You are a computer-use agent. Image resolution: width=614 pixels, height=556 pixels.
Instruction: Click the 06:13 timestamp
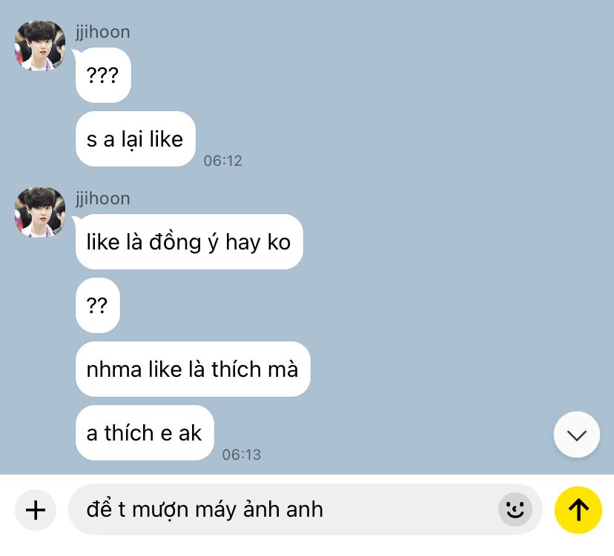point(241,455)
